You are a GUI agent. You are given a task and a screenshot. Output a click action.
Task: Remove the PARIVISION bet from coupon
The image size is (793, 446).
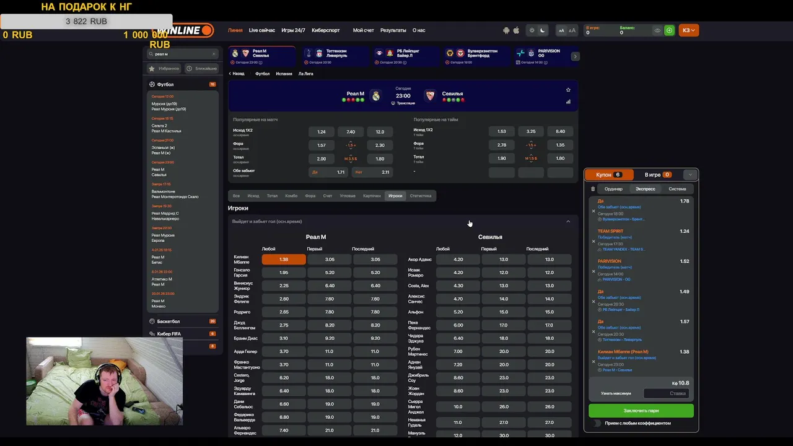594,271
